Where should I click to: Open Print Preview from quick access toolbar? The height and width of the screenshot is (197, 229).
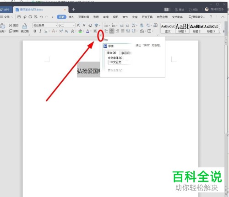(x=36, y=17)
